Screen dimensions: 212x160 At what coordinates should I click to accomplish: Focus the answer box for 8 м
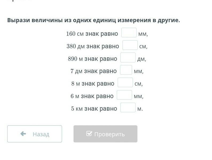point(125,83)
